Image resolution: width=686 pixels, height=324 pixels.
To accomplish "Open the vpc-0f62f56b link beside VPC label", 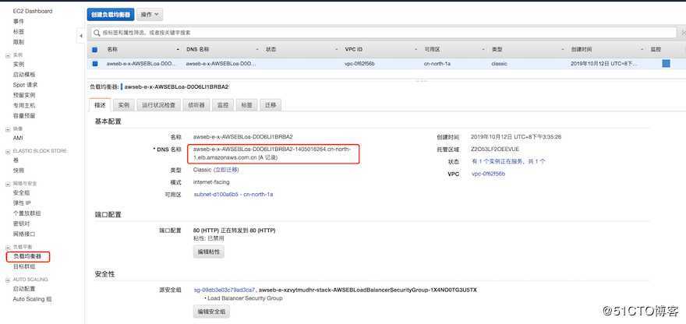I will 488,174.
